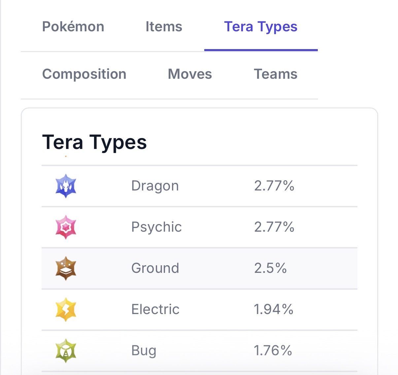398x375 pixels.
Task: Open the Items tab
Action: [x=164, y=27]
